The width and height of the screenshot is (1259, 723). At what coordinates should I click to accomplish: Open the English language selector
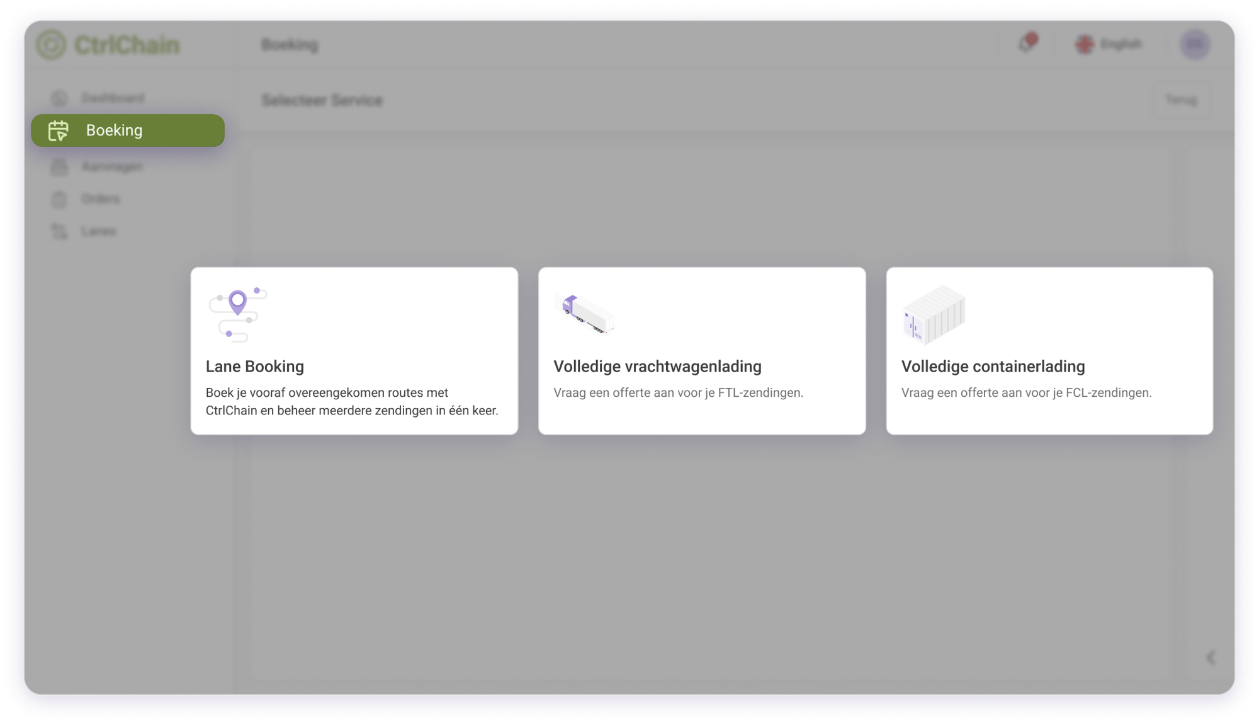1109,44
